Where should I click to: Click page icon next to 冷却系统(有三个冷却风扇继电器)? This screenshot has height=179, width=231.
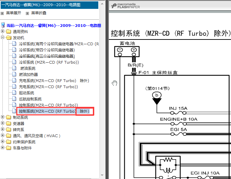tap(14, 56)
